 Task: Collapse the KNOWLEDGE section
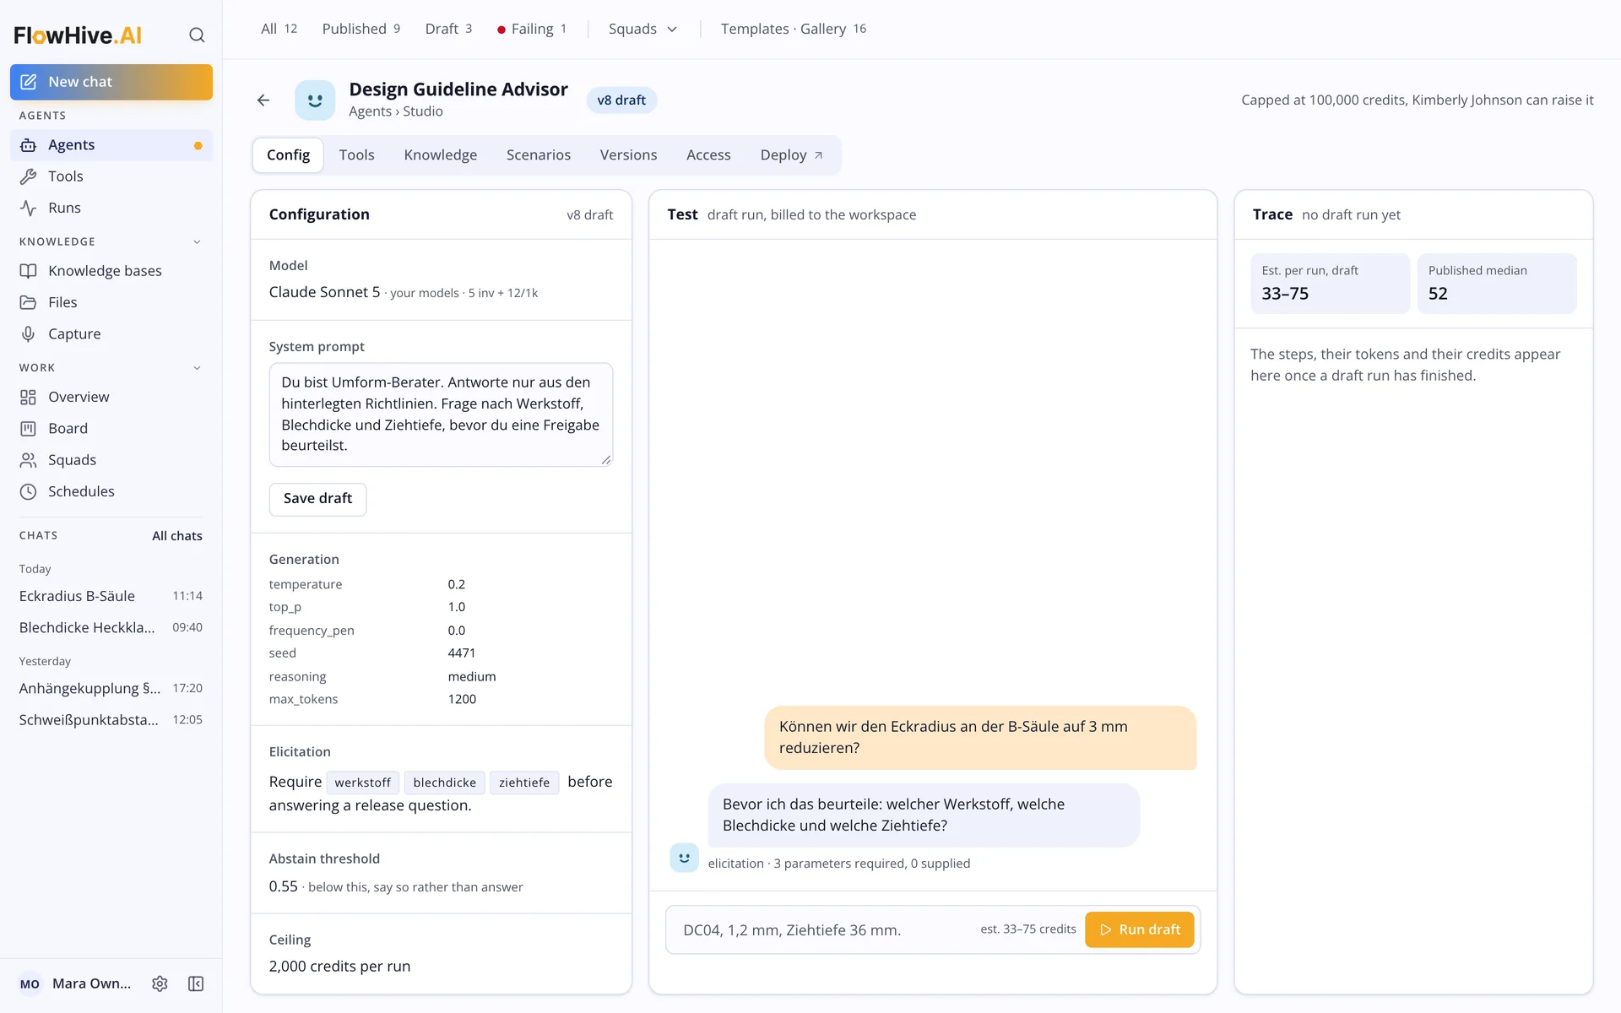197,241
